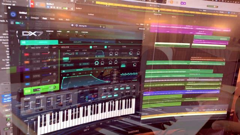Switch to the Overview tab

click(39, 42)
